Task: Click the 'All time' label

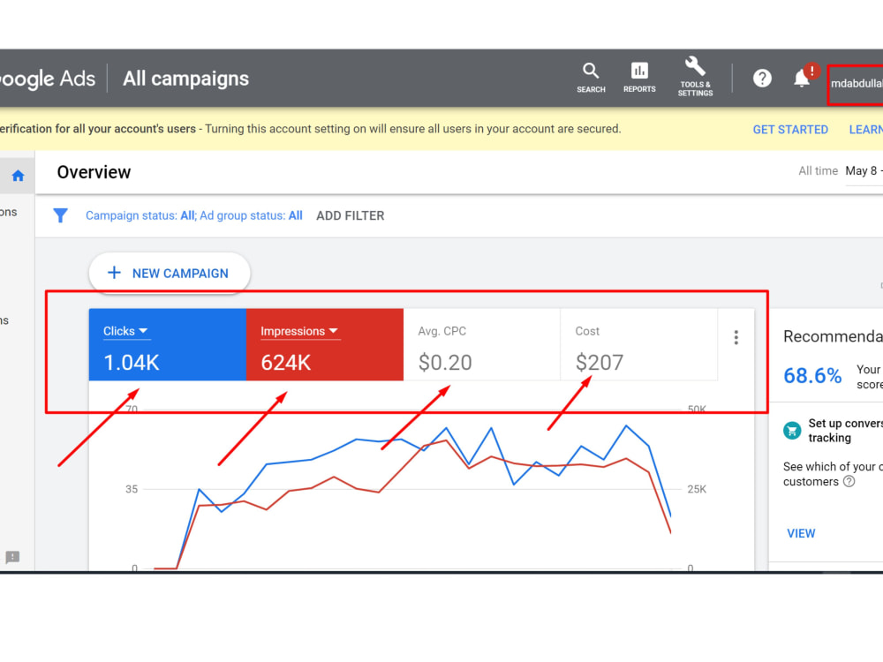Action: pos(818,171)
